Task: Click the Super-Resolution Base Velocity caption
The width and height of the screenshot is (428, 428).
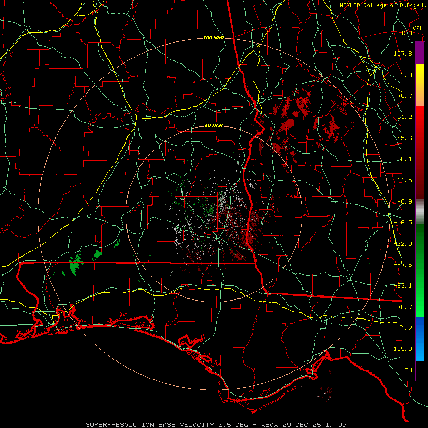Action: [x=216, y=425]
